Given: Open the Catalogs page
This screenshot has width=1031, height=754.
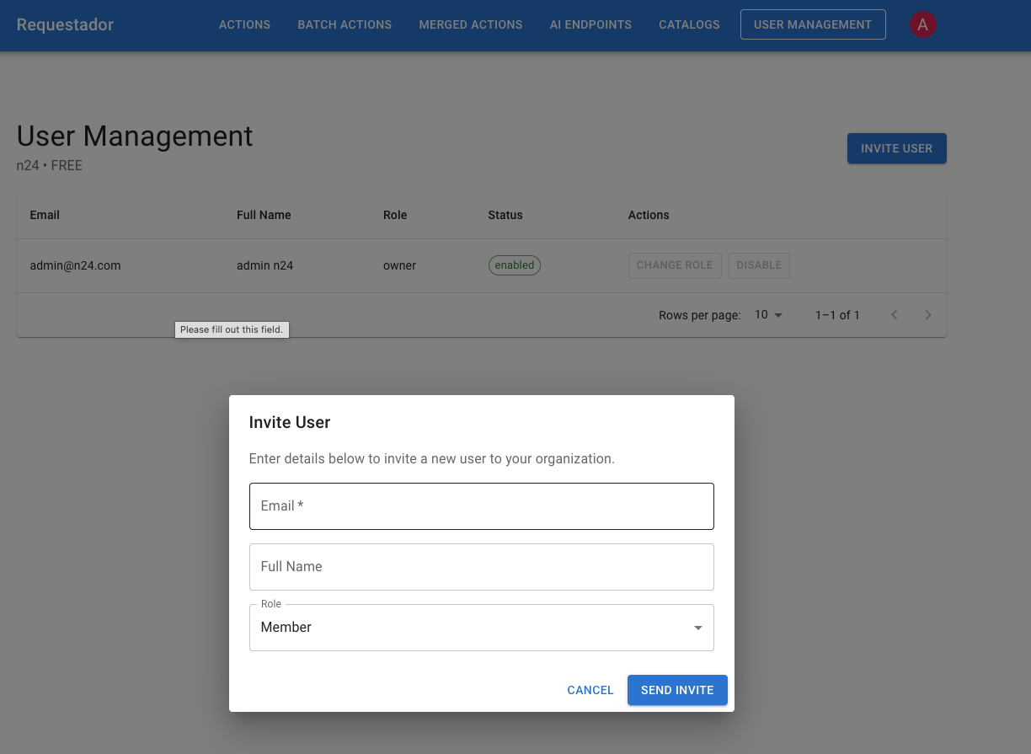Looking at the screenshot, I should coord(689,24).
